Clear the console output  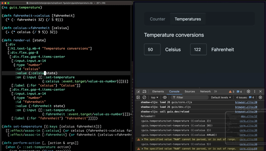tap(144, 97)
